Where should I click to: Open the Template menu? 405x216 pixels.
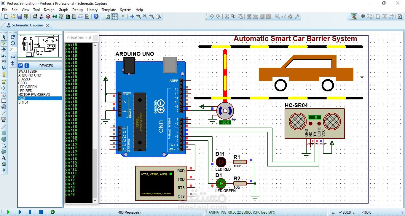click(x=109, y=9)
